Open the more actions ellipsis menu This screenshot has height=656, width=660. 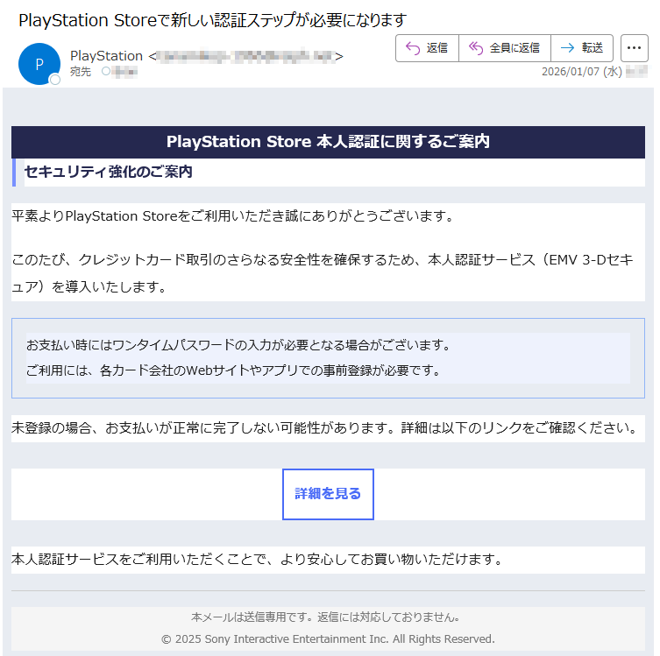(634, 48)
